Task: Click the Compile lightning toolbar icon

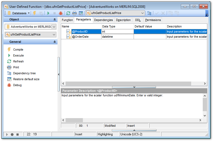Action: [35, 13]
